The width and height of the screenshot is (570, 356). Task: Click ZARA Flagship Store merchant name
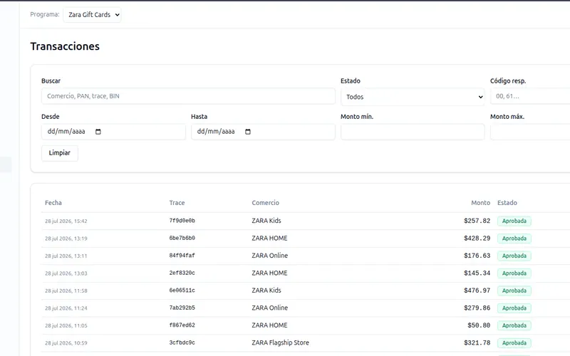click(x=280, y=342)
